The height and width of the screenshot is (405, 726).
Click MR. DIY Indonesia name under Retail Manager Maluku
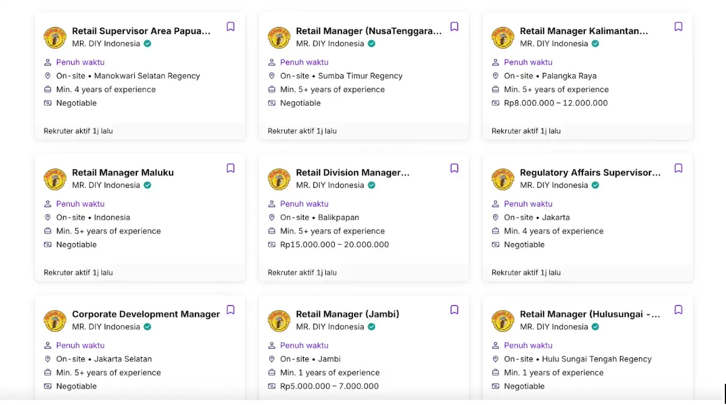(x=106, y=185)
